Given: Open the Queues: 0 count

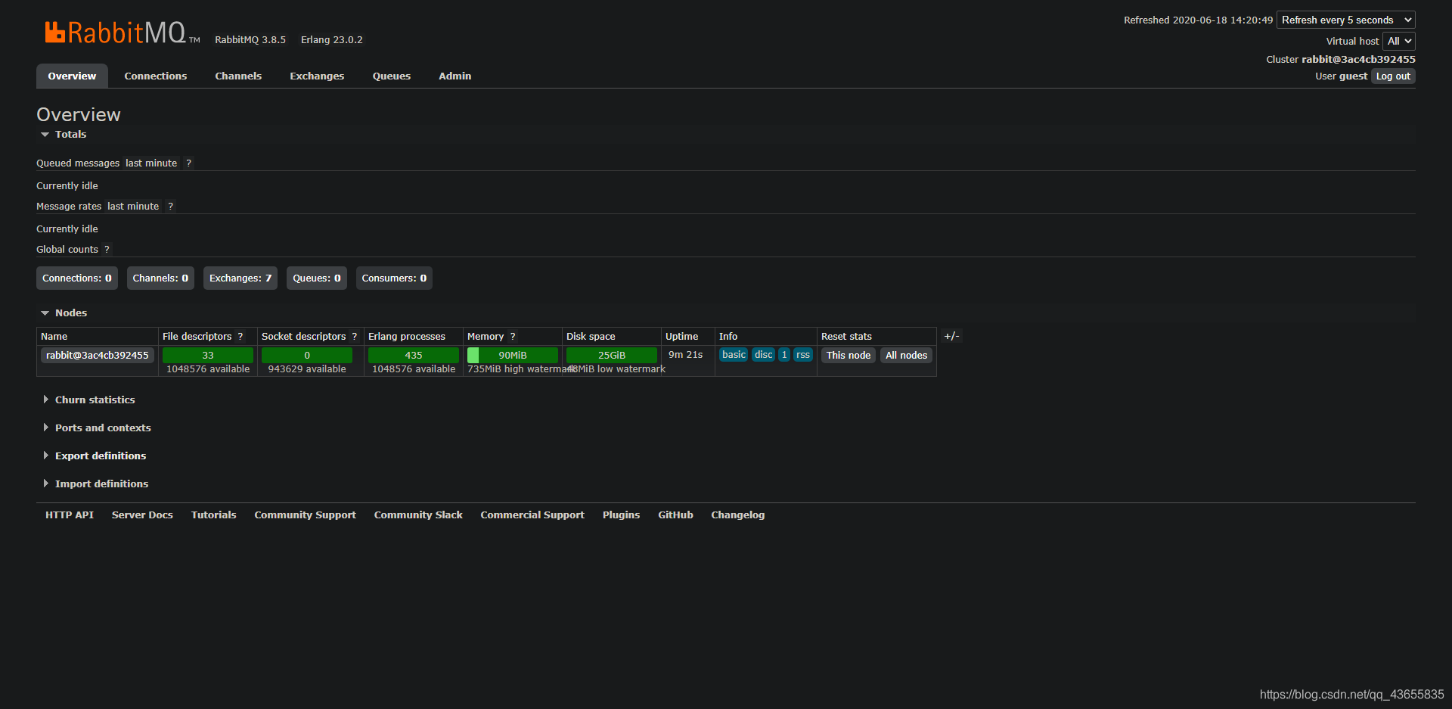Looking at the screenshot, I should pyautogui.click(x=317, y=278).
